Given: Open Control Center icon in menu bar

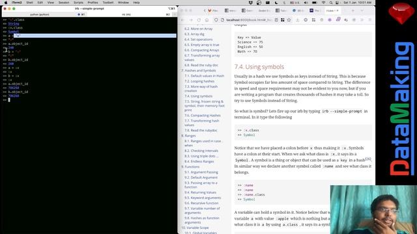Looking at the screenshot, I should click(338, 3).
